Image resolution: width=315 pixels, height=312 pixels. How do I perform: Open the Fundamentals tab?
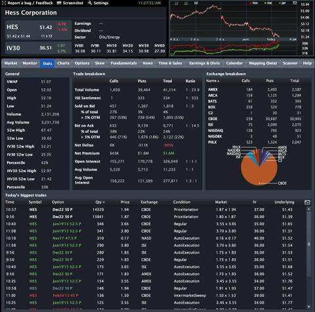click(x=123, y=63)
